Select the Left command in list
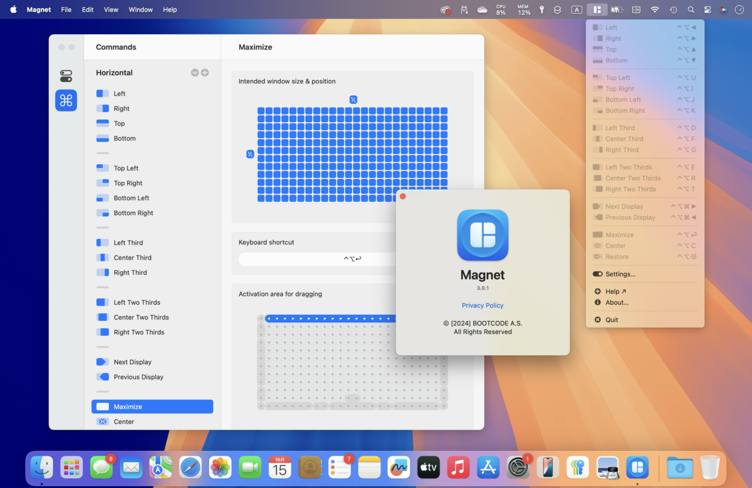752x488 pixels. point(152,93)
